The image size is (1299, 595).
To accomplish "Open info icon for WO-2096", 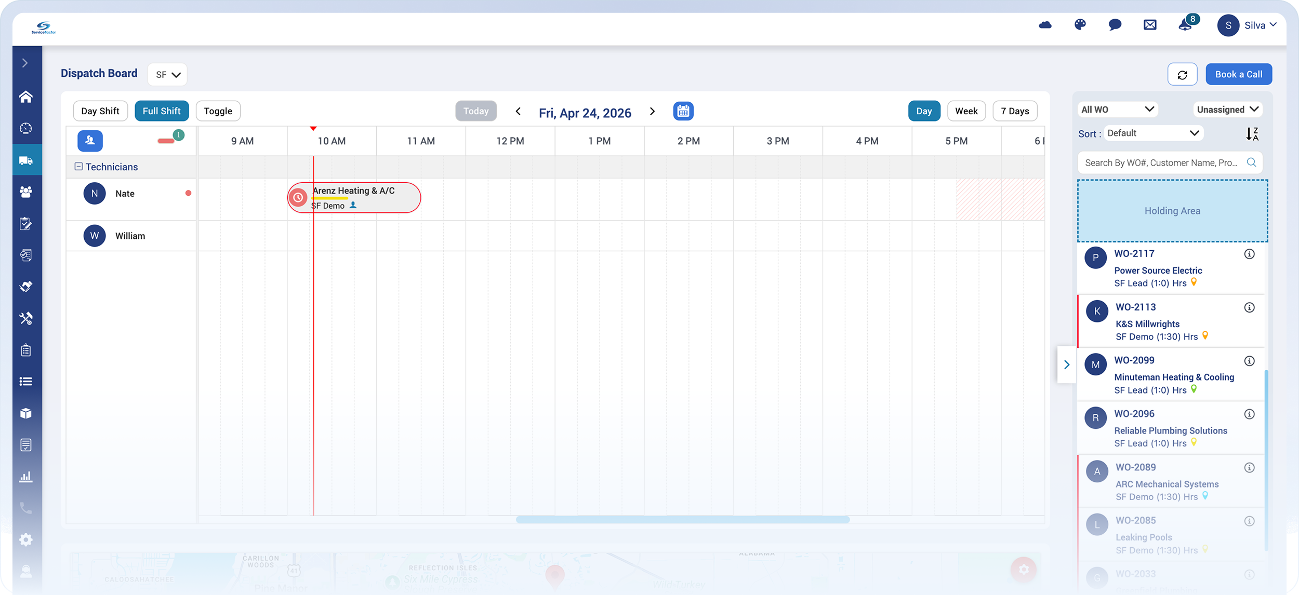I will click(x=1250, y=414).
